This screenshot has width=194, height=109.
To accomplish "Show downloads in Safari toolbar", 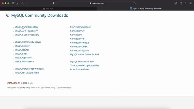I will tap(176, 3).
